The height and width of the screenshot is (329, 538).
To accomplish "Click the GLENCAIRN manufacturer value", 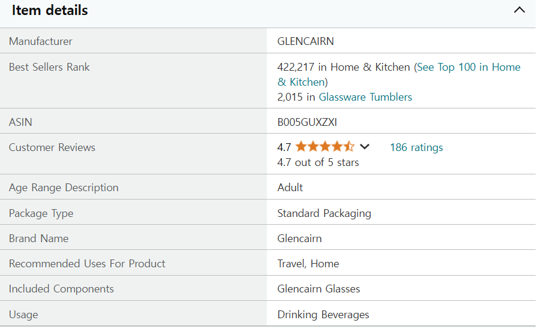I will click(305, 41).
